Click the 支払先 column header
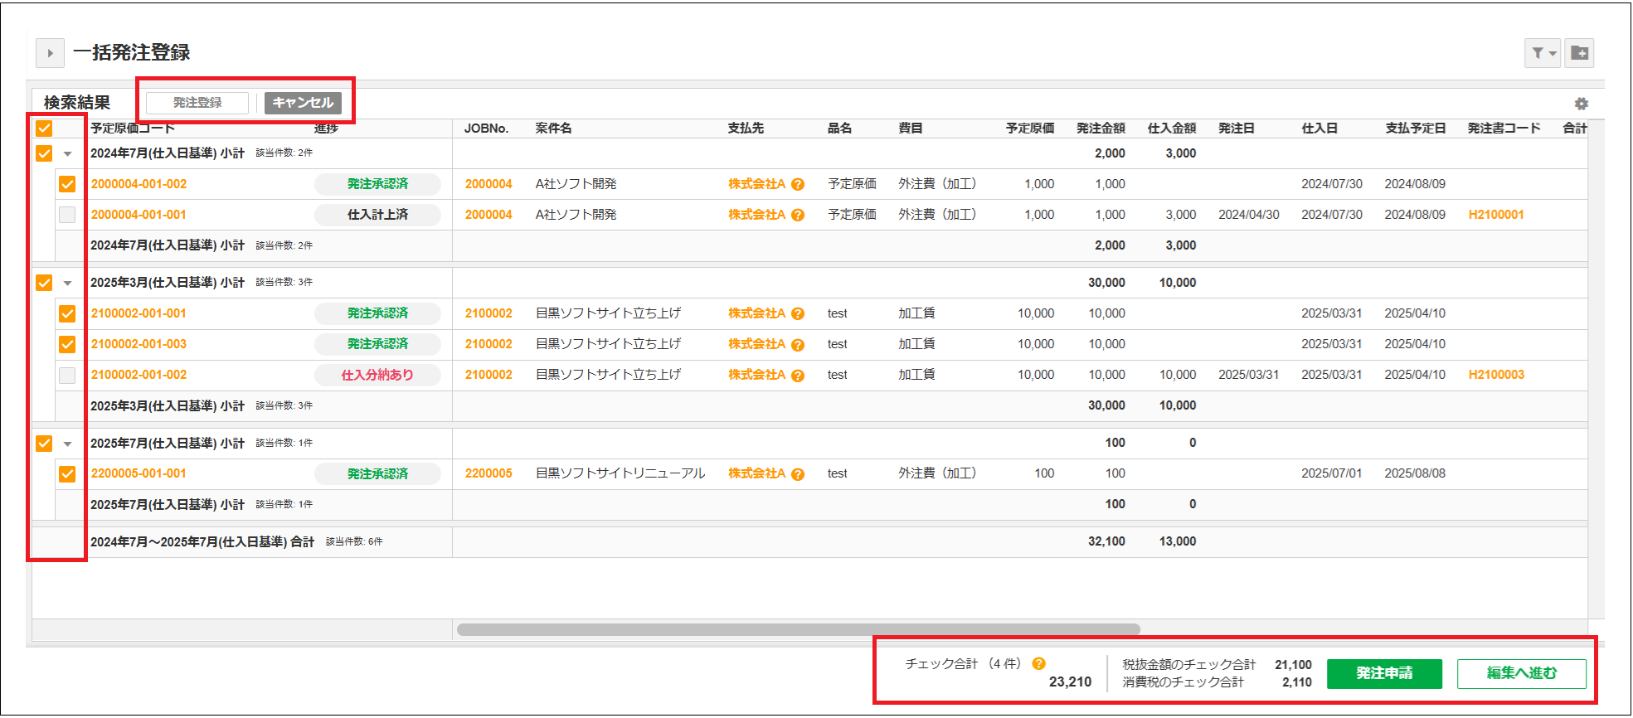The image size is (1633, 718). pyautogui.click(x=746, y=129)
